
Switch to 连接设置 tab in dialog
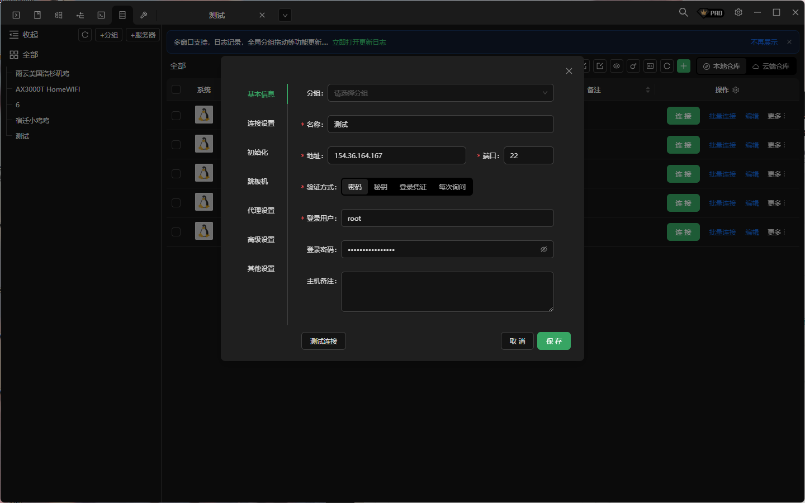(261, 124)
